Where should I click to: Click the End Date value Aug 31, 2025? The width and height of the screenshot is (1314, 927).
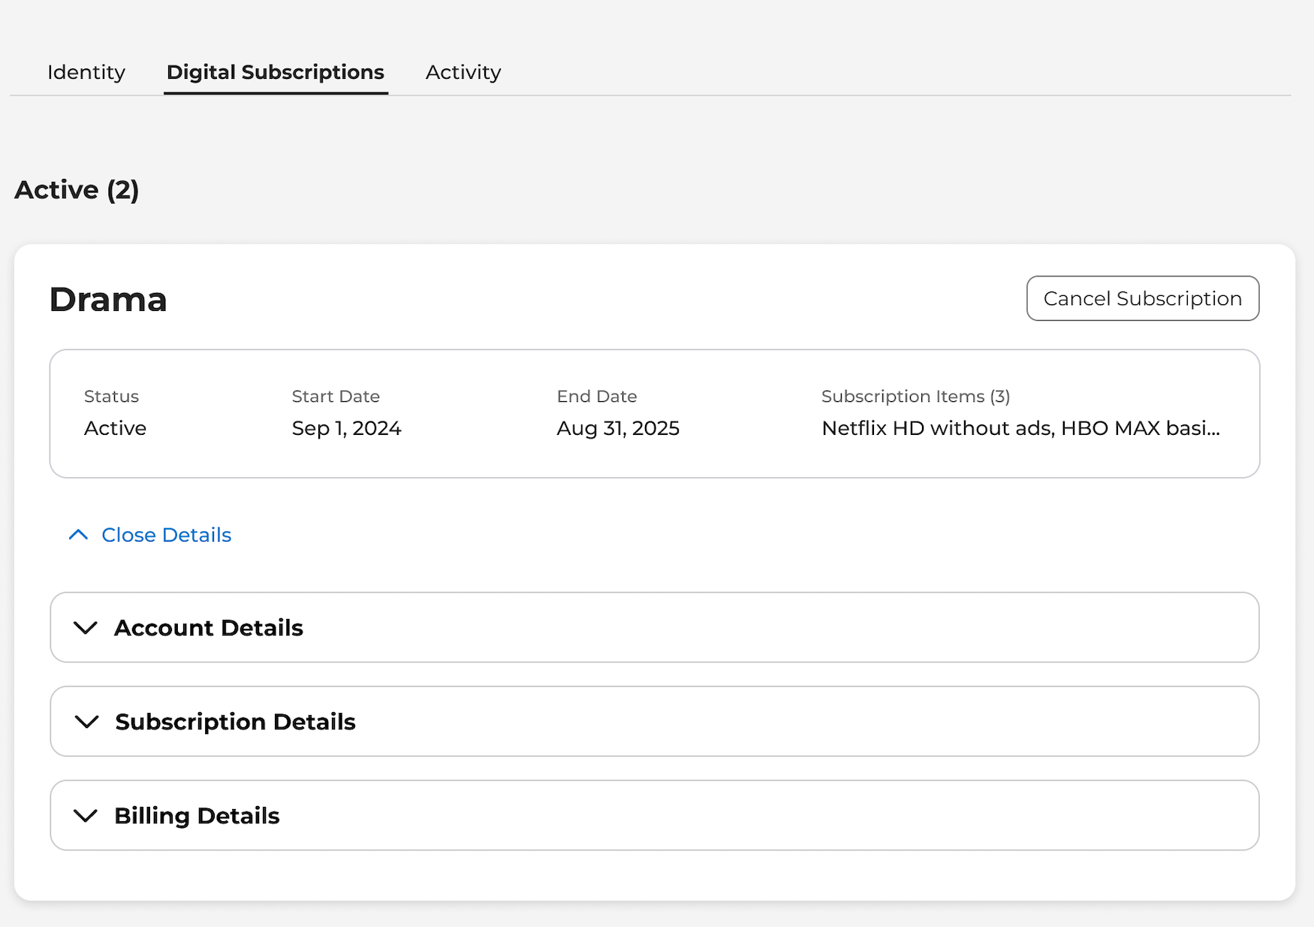618,428
